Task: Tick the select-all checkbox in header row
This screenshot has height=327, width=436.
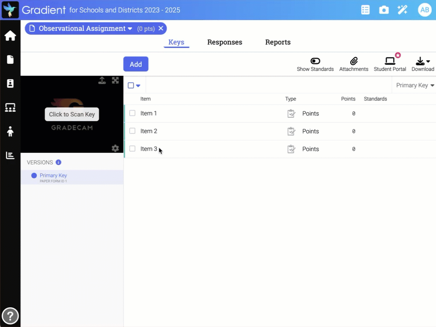Action: (x=131, y=86)
